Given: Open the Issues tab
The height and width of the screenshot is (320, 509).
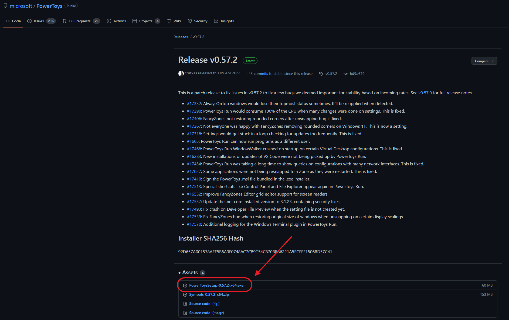Looking at the screenshot, I should [x=42, y=21].
